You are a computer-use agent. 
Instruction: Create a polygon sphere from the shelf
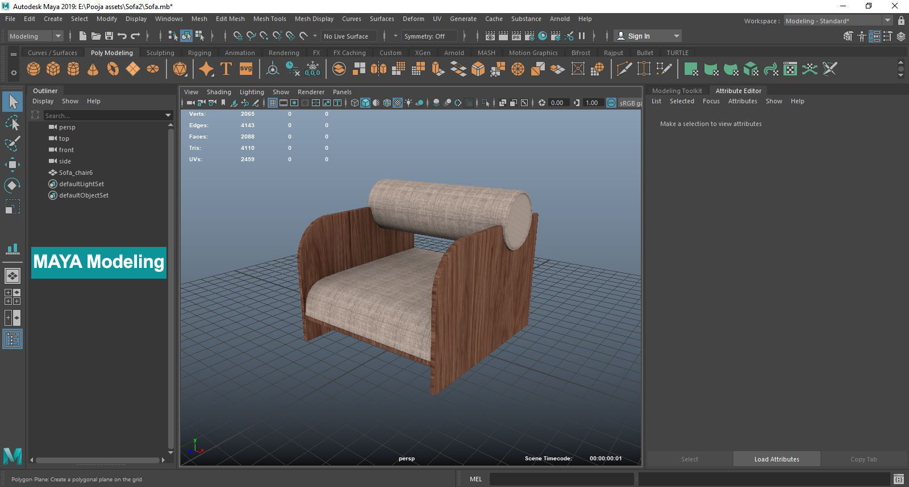(x=34, y=69)
